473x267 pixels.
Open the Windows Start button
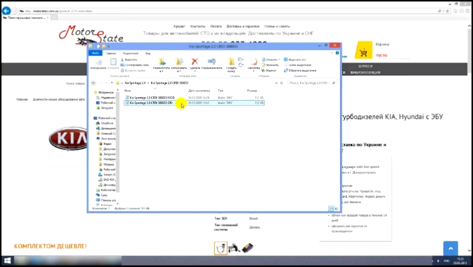point(7,261)
